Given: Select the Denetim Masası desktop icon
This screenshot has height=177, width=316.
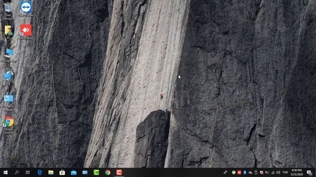Looking at the screenshot, I should coord(8,103).
